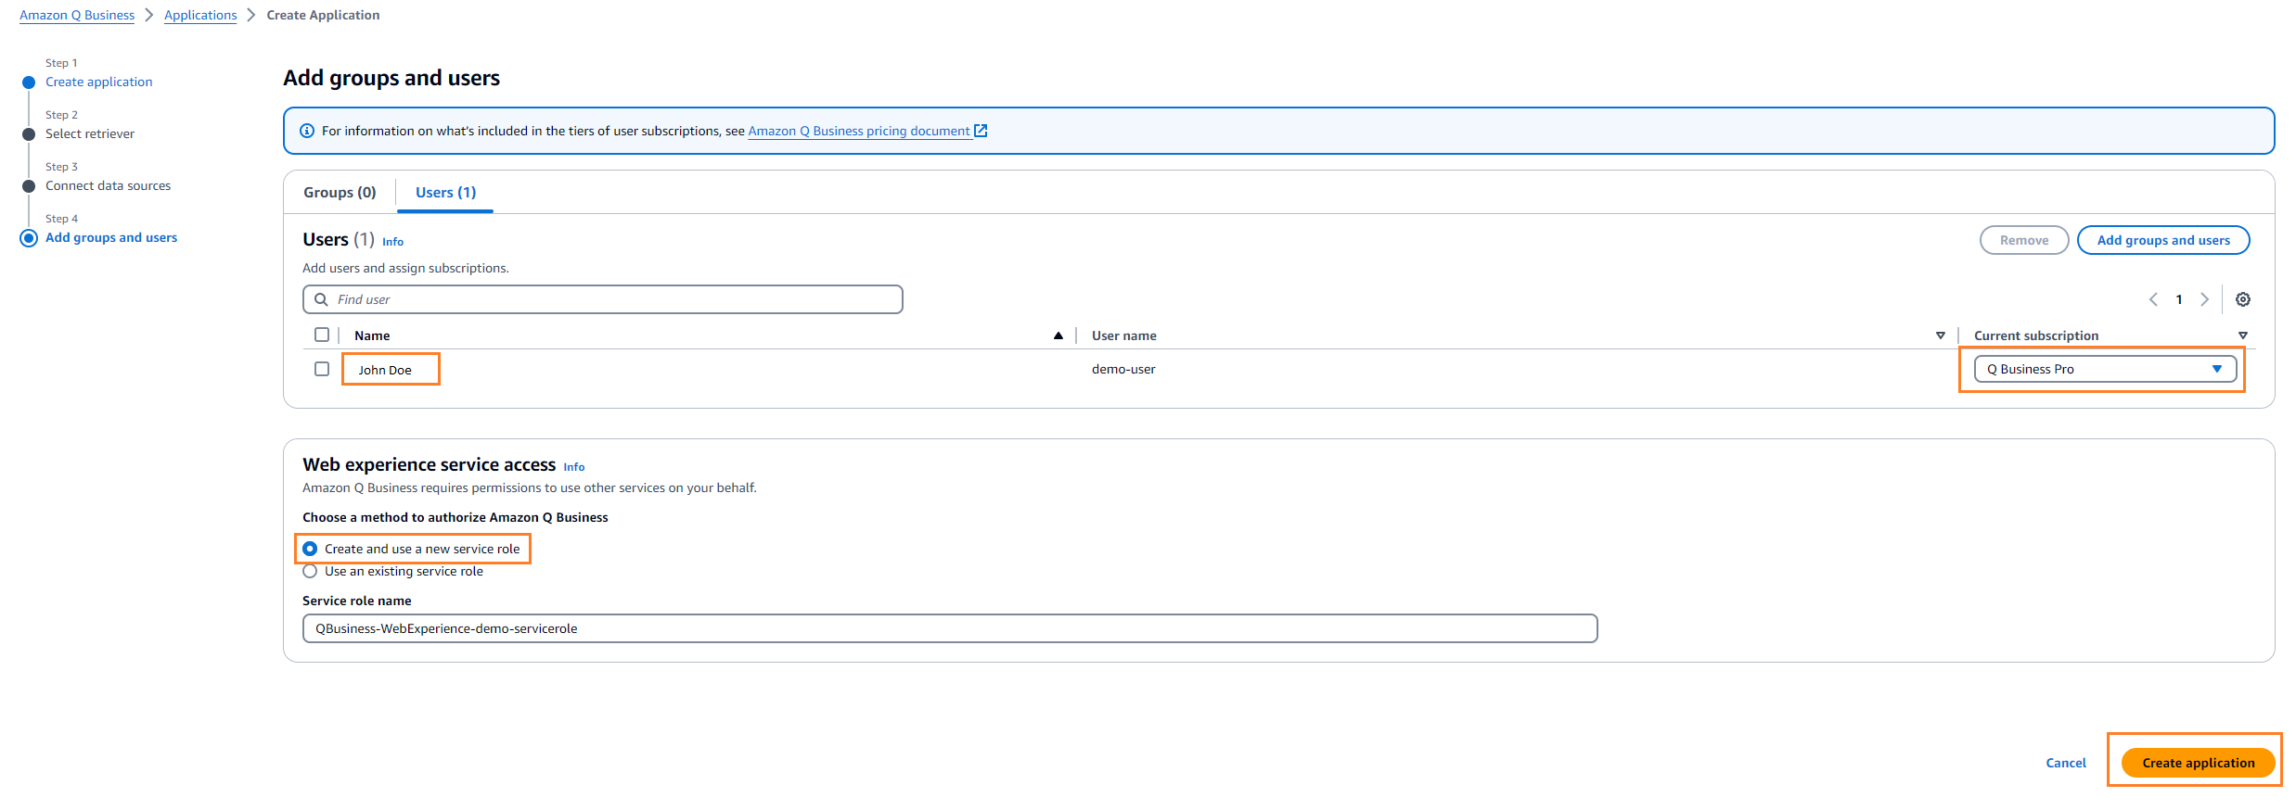Click the Name column header
The width and height of the screenshot is (2296, 810).
[372, 335]
